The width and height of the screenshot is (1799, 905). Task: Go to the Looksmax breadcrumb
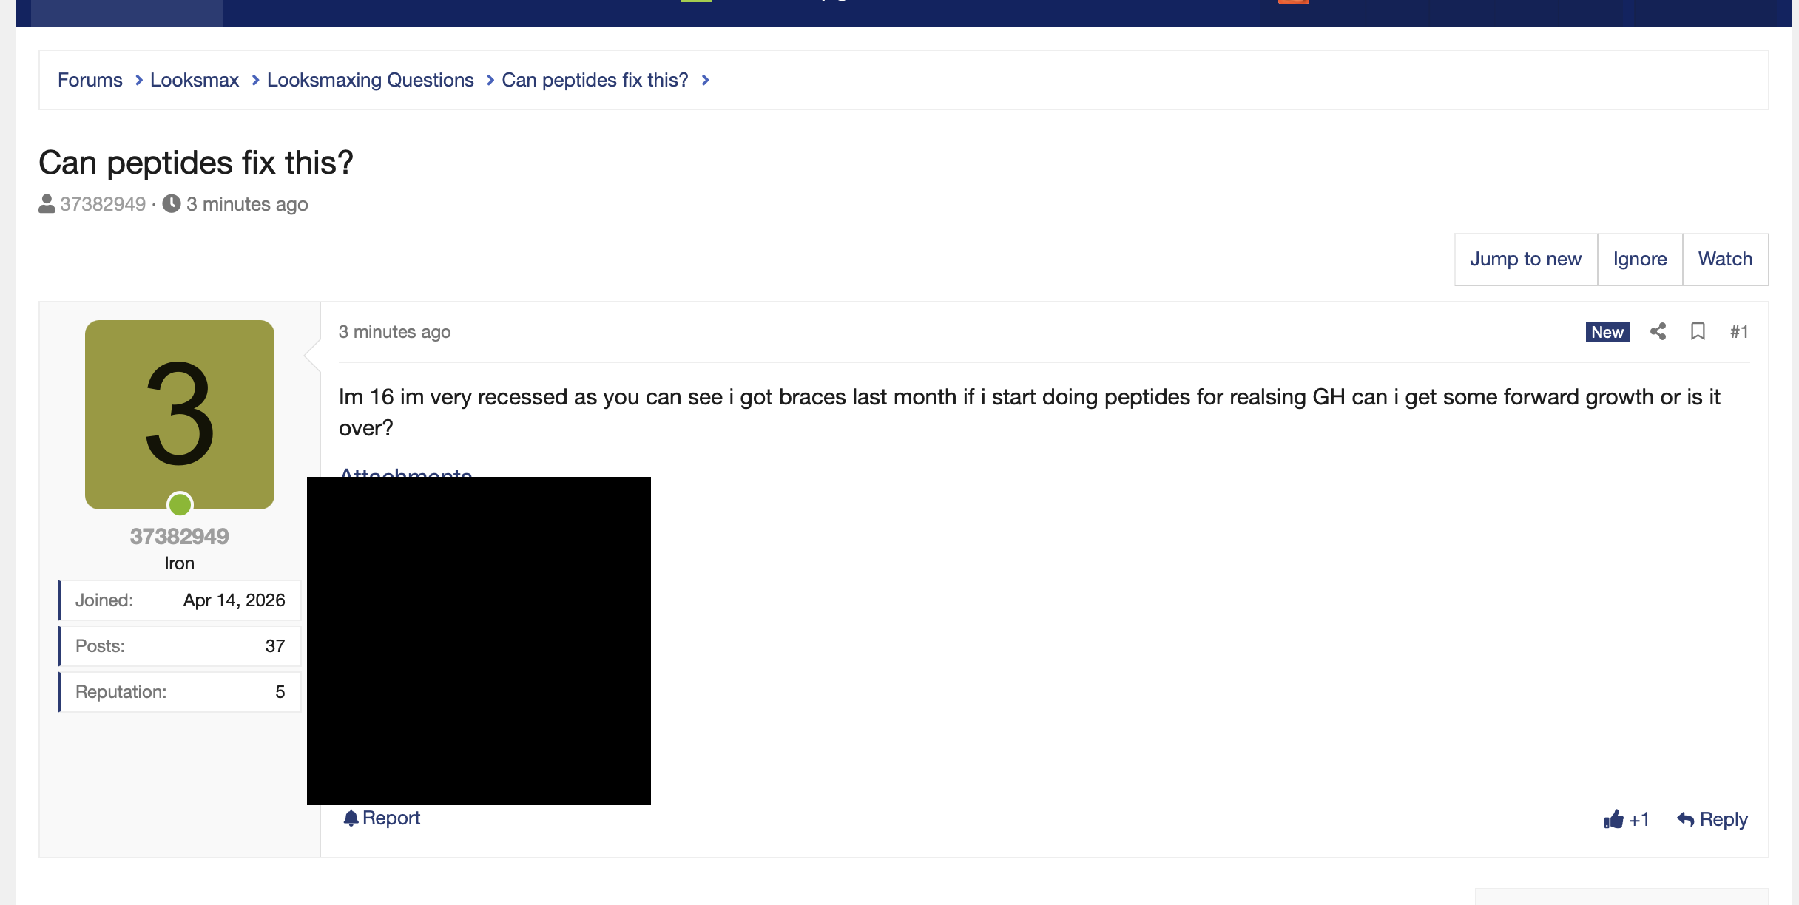click(195, 80)
